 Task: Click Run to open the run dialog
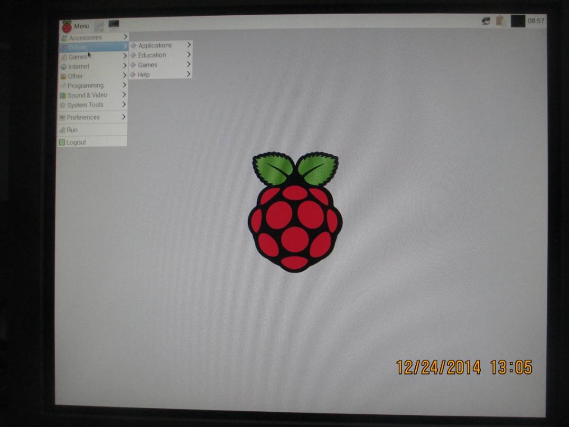(71, 130)
